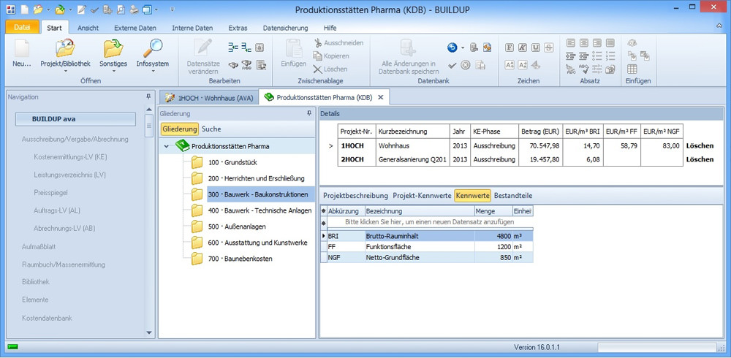
Task: Switch to 1HOCH Wohnhaus (AVA) document tab
Action: click(x=209, y=97)
